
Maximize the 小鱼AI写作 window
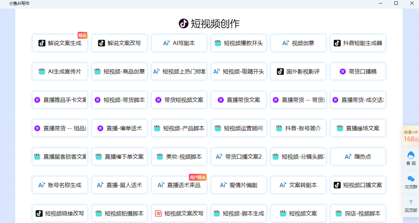396,3
